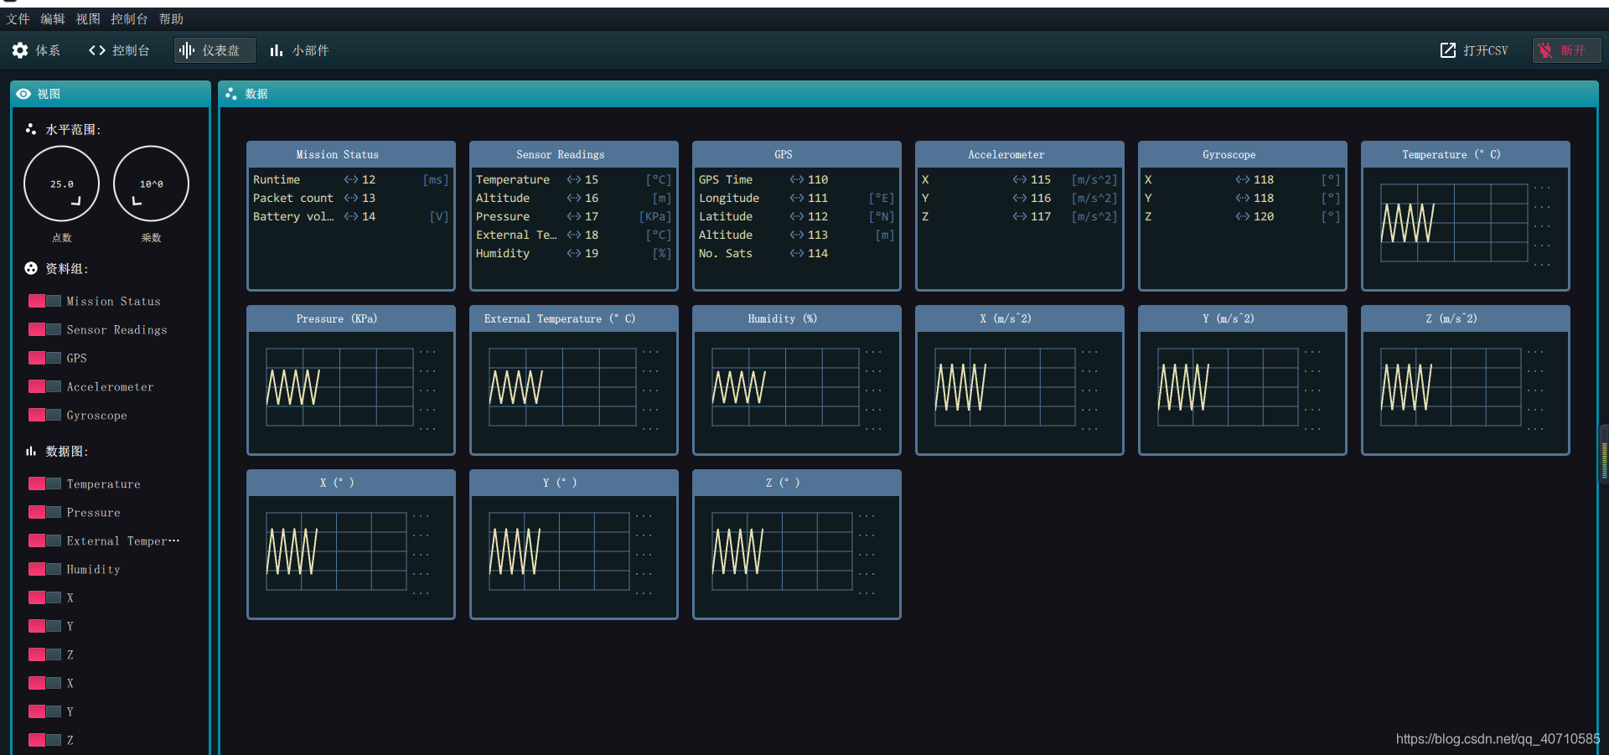Viewport: 1609px width, 755px height.
Task: Open the 控制台 menu in the menu bar
Action: pos(129,18)
